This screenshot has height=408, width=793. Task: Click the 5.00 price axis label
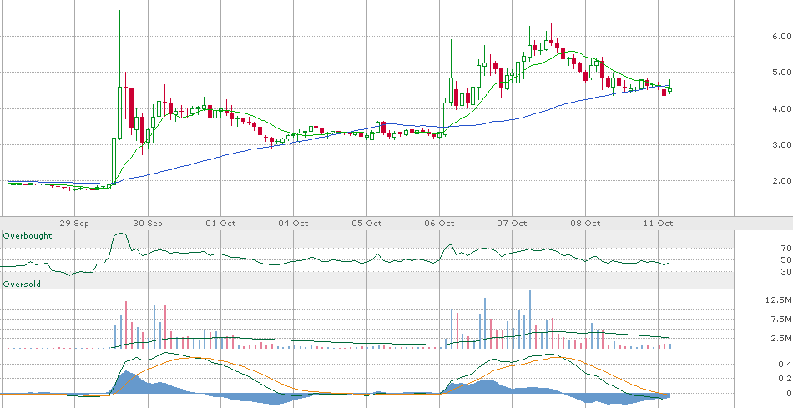pyautogui.click(x=782, y=73)
